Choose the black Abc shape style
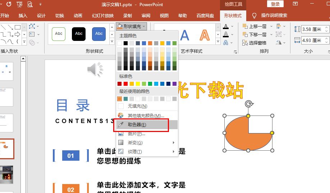330x193 pixels. click(79, 34)
